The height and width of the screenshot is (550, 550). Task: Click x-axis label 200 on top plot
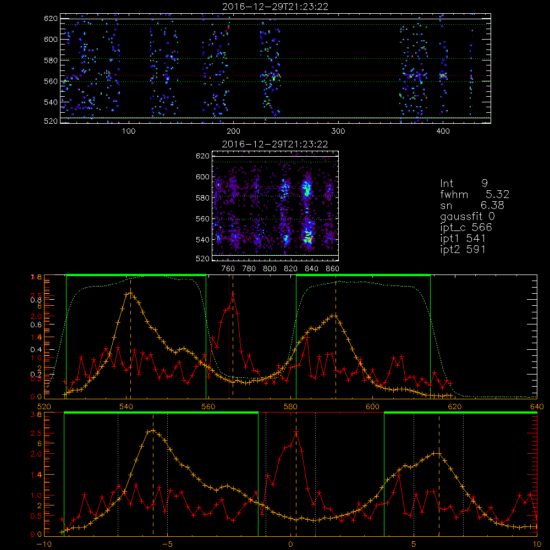[x=233, y=131]
